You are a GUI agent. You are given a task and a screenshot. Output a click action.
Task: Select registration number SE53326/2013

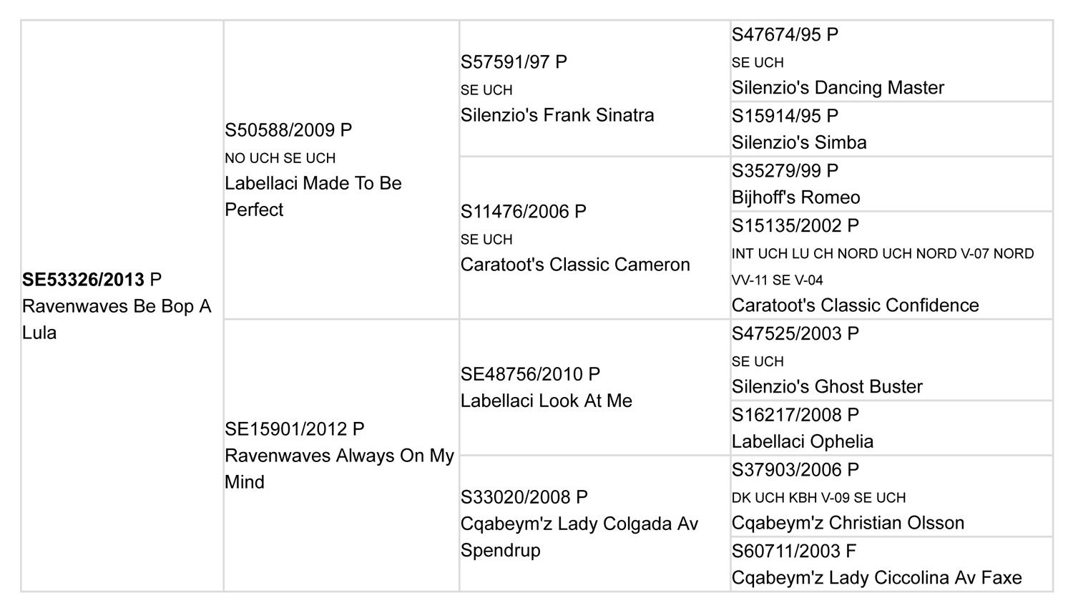pos(83,280)
